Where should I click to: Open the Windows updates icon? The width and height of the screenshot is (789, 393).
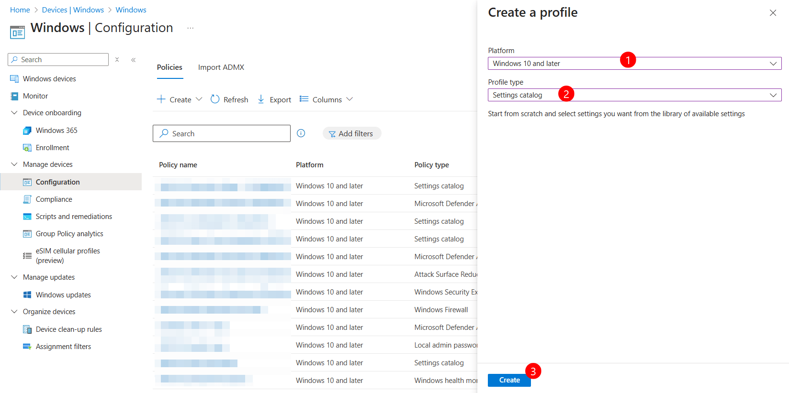coord(27,295)
